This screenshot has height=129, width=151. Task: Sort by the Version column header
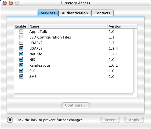[x=120, y=26]
